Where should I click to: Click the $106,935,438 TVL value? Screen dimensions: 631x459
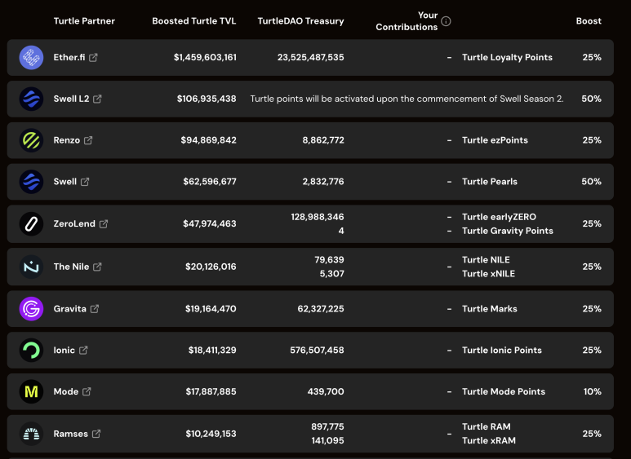(x=207, y=99)
